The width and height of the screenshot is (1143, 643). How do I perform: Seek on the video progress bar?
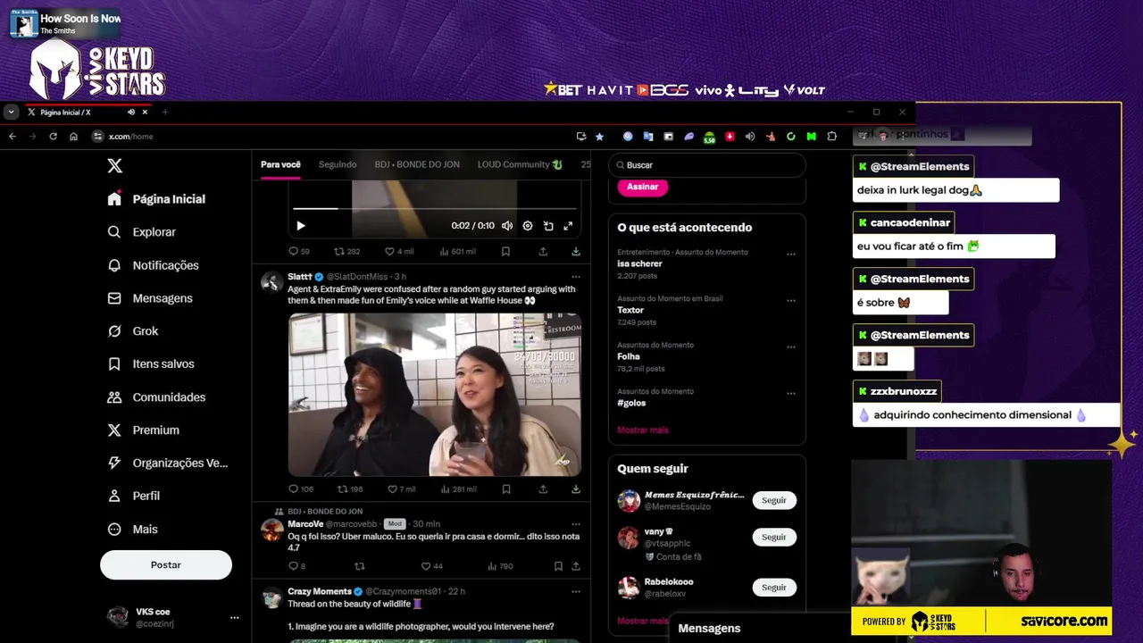pyautogui.click(x=435, y=208)
